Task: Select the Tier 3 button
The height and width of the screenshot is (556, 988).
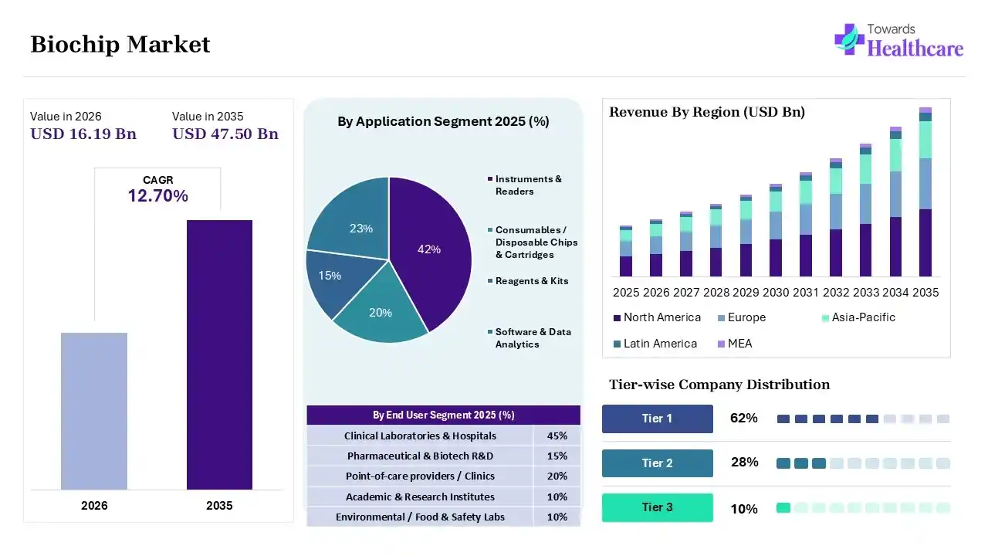Action: tap(658, 507)
